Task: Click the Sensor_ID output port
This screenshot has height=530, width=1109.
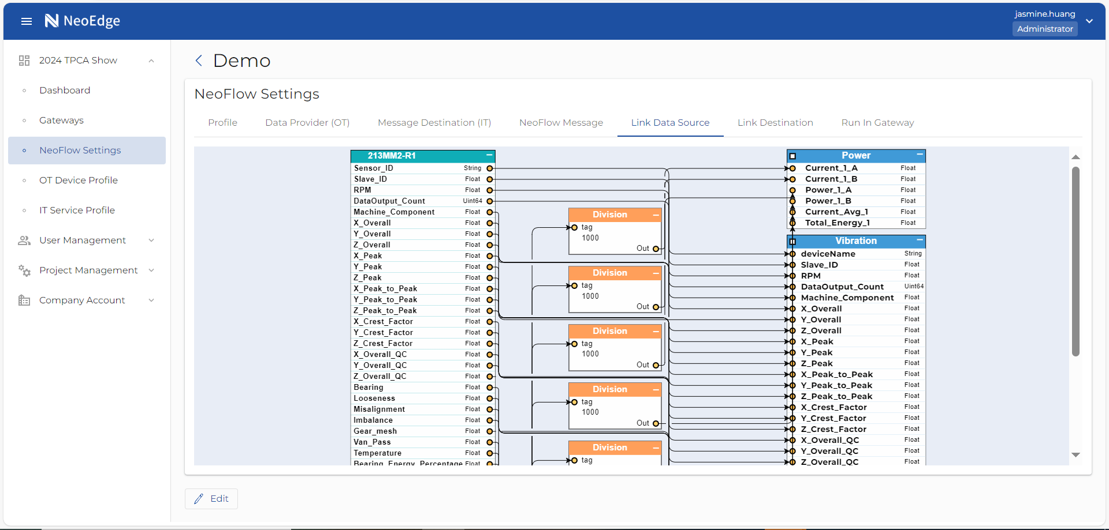Action: pyautogui.click(x=490, y=168)
